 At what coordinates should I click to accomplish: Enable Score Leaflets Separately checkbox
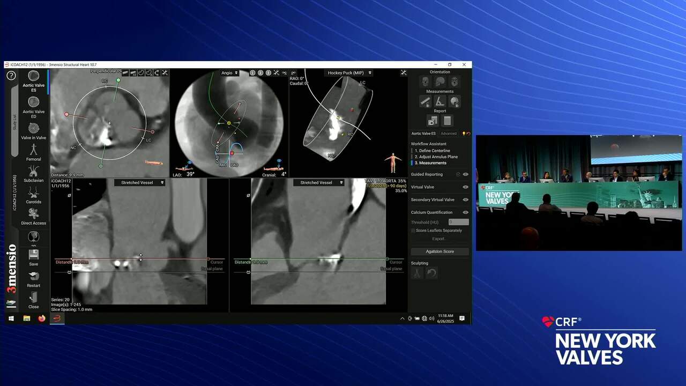coord(413,231)
